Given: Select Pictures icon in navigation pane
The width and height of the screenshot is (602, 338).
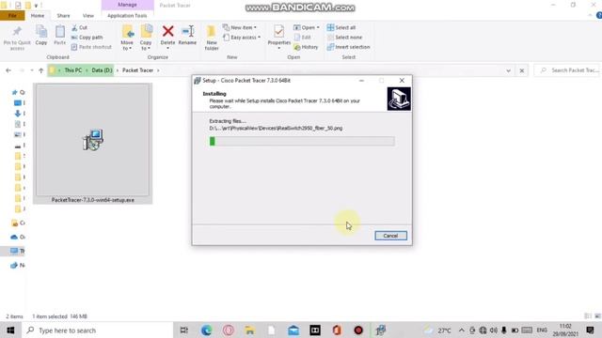Looking at the screenshot, I should pos(18,134).
